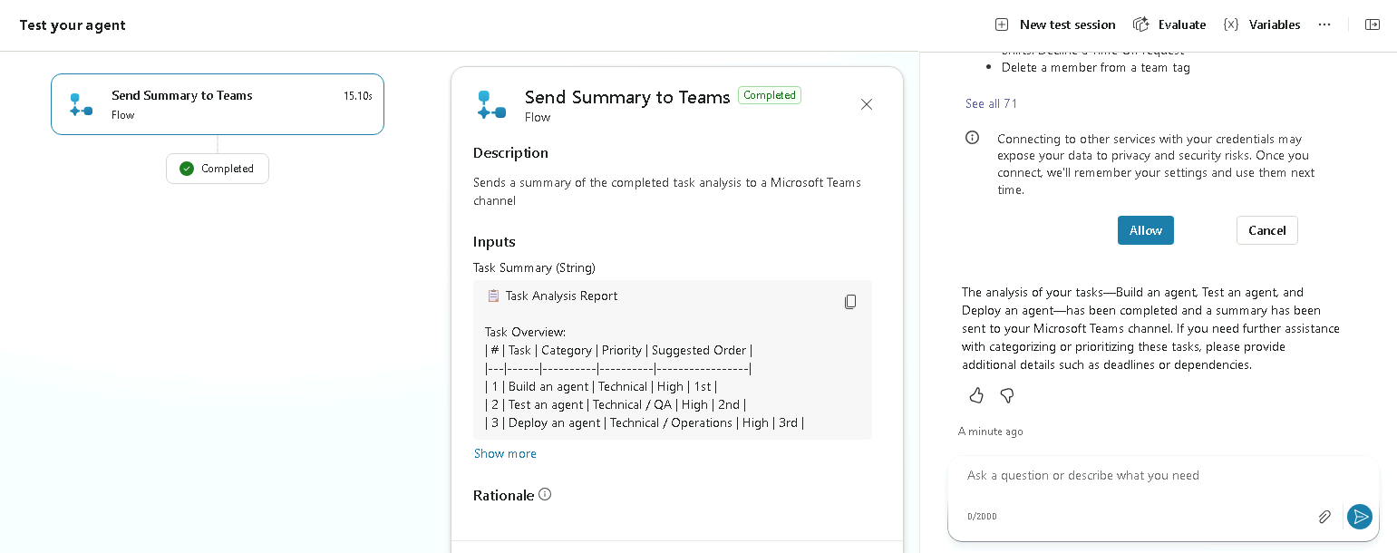Click 'Delete a member from a team tag'
The image size is (1397, 553).
(1095, 67)
